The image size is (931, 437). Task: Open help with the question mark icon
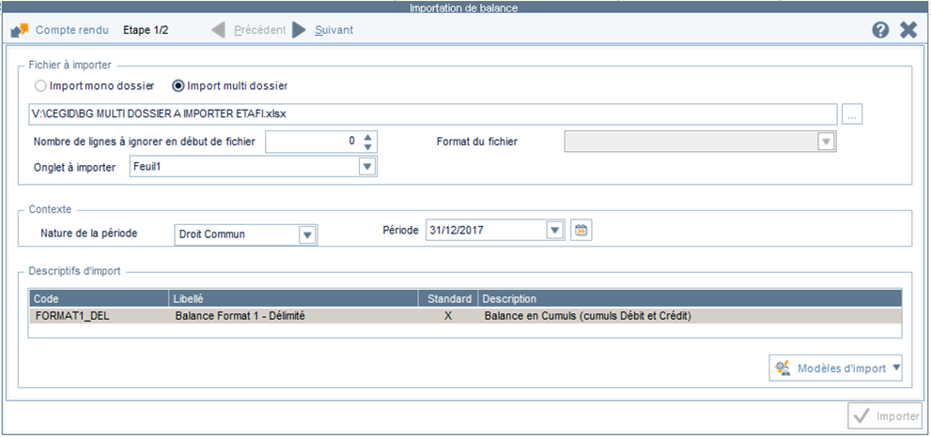click(880, 30)
